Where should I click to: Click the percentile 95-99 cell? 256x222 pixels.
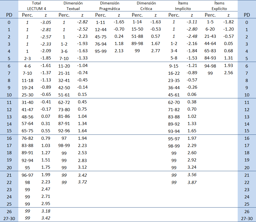tap(101, 51)
